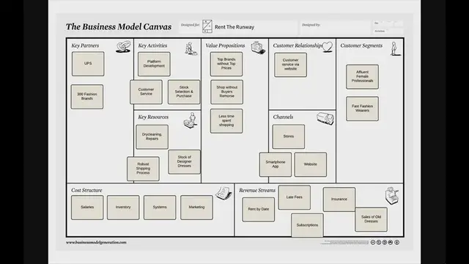Click the Key Activities worker icon
469x264 pixels.
coord(191,48)
